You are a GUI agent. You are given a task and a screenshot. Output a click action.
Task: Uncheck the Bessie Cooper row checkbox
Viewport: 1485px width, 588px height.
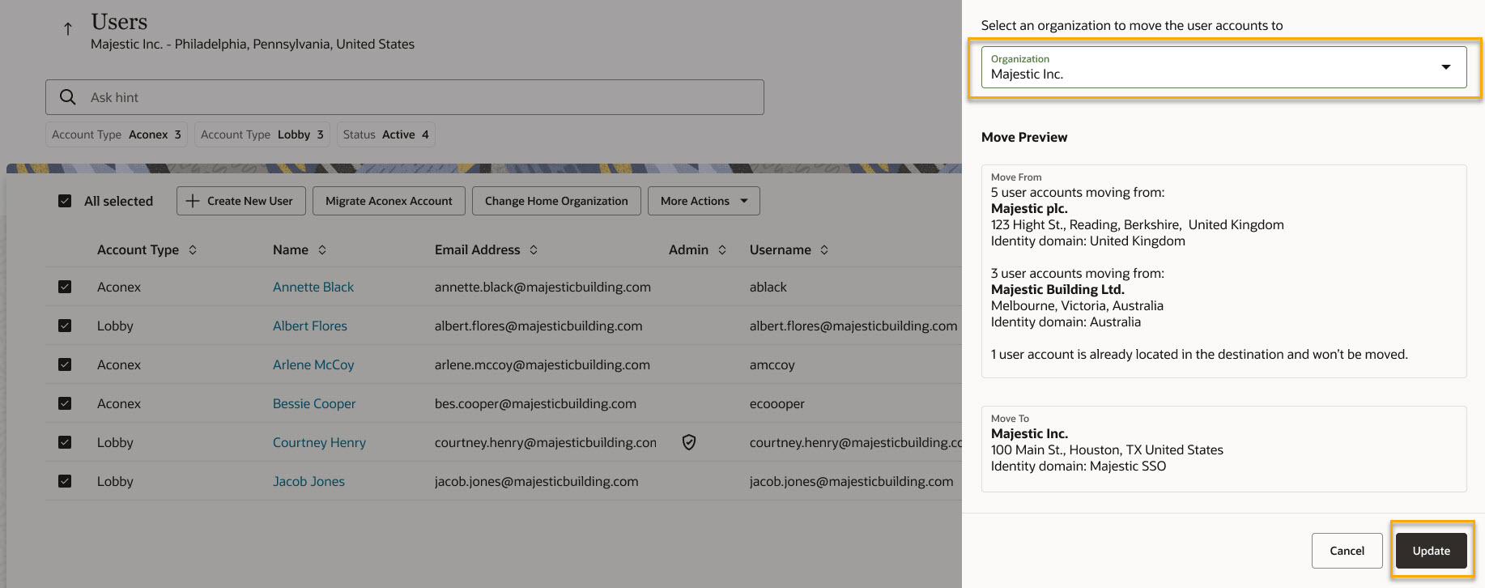(65, 403)
